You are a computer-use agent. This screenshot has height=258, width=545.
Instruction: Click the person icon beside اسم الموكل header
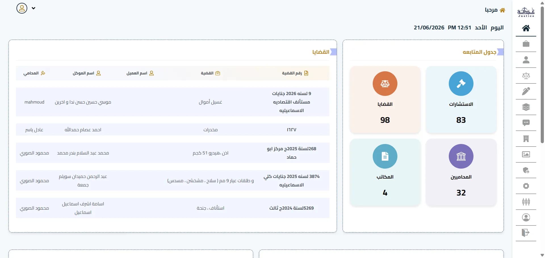click(98, 73)
